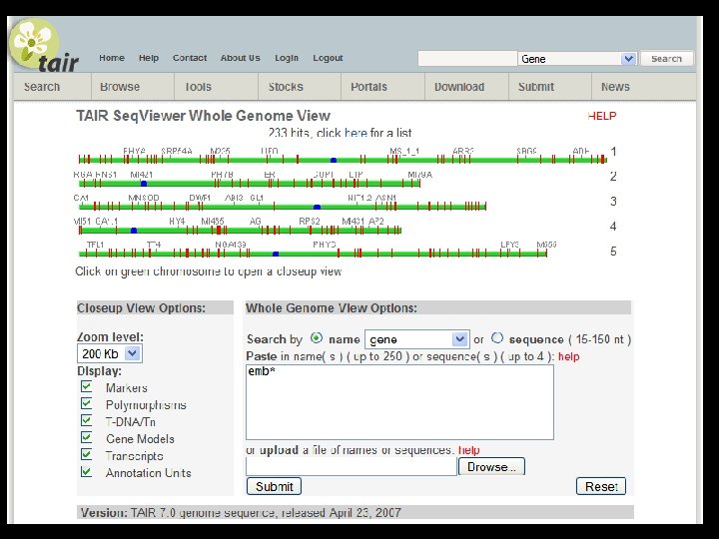Click the HY4 marker label on chromosome 4
Screen dimensions: 719x539
[177, 222]
